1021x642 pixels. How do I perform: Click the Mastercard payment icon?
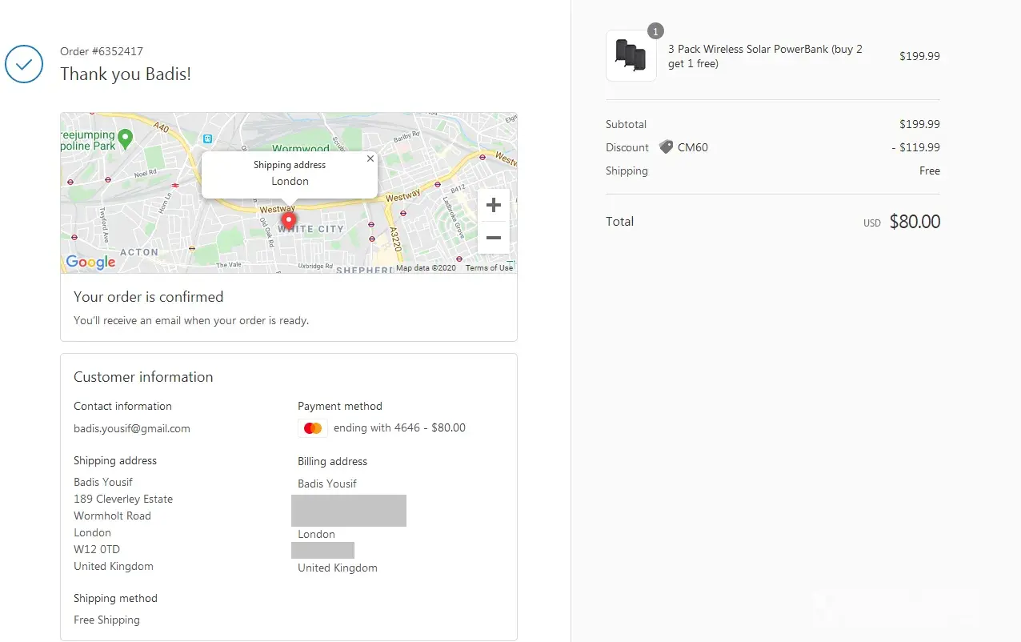point(313,428)
